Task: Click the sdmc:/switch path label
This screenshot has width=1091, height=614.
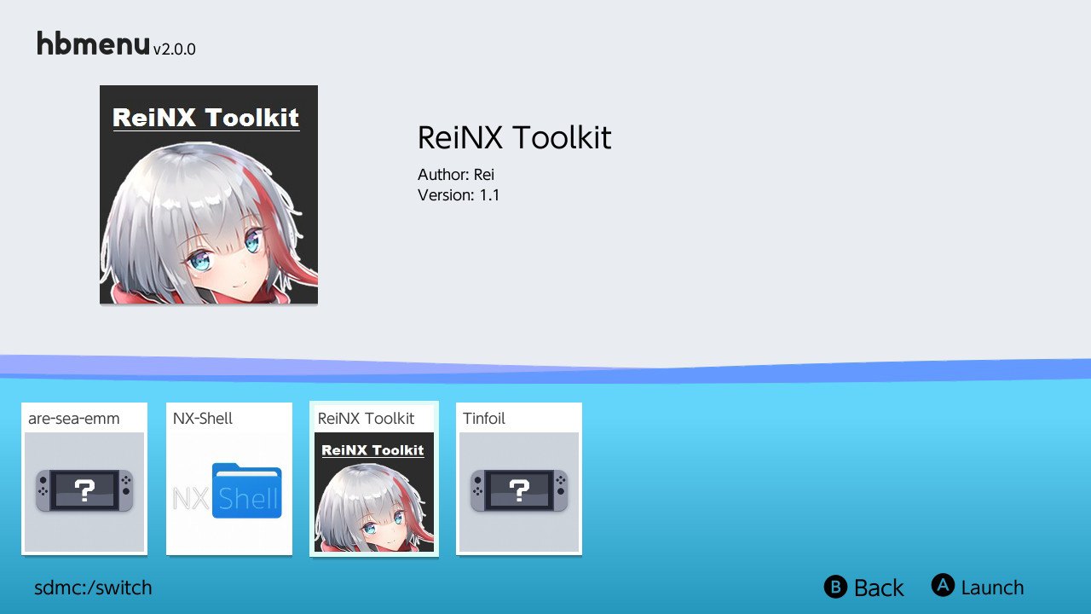Action: (x=93, y=588)
